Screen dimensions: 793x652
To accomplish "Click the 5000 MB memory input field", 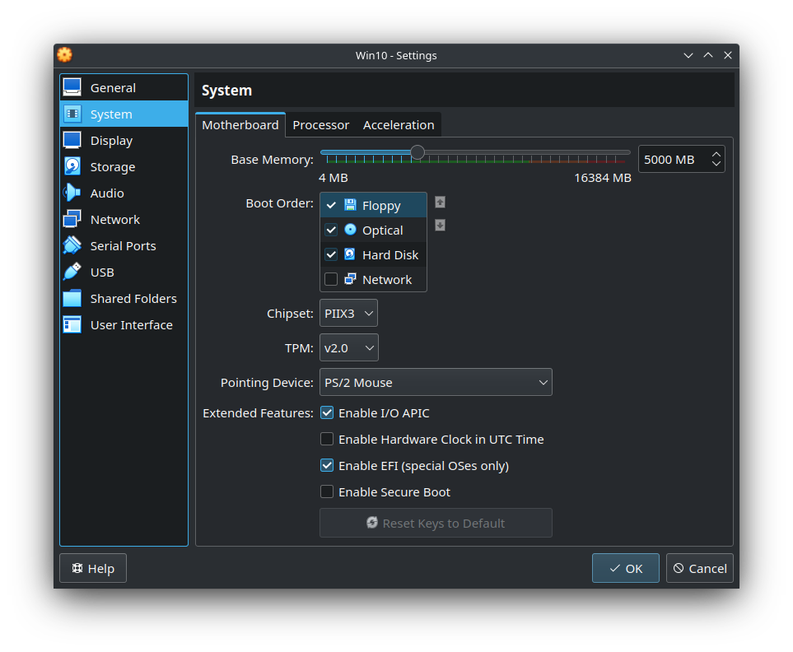I will [674, 159].
